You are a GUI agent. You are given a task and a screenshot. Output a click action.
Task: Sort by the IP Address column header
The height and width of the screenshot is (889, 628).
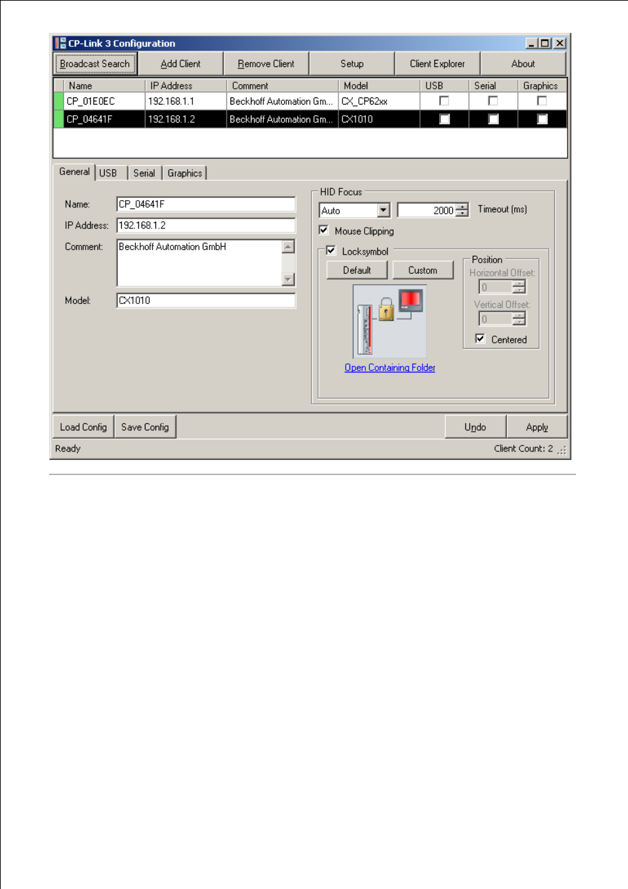point(186,86)
